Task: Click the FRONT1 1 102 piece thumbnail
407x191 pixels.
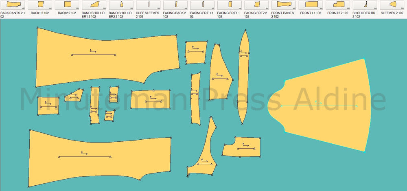Action: point(311,4)
